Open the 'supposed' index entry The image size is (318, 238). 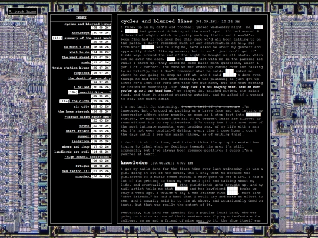pyautogui.click(x=81, y=73)
